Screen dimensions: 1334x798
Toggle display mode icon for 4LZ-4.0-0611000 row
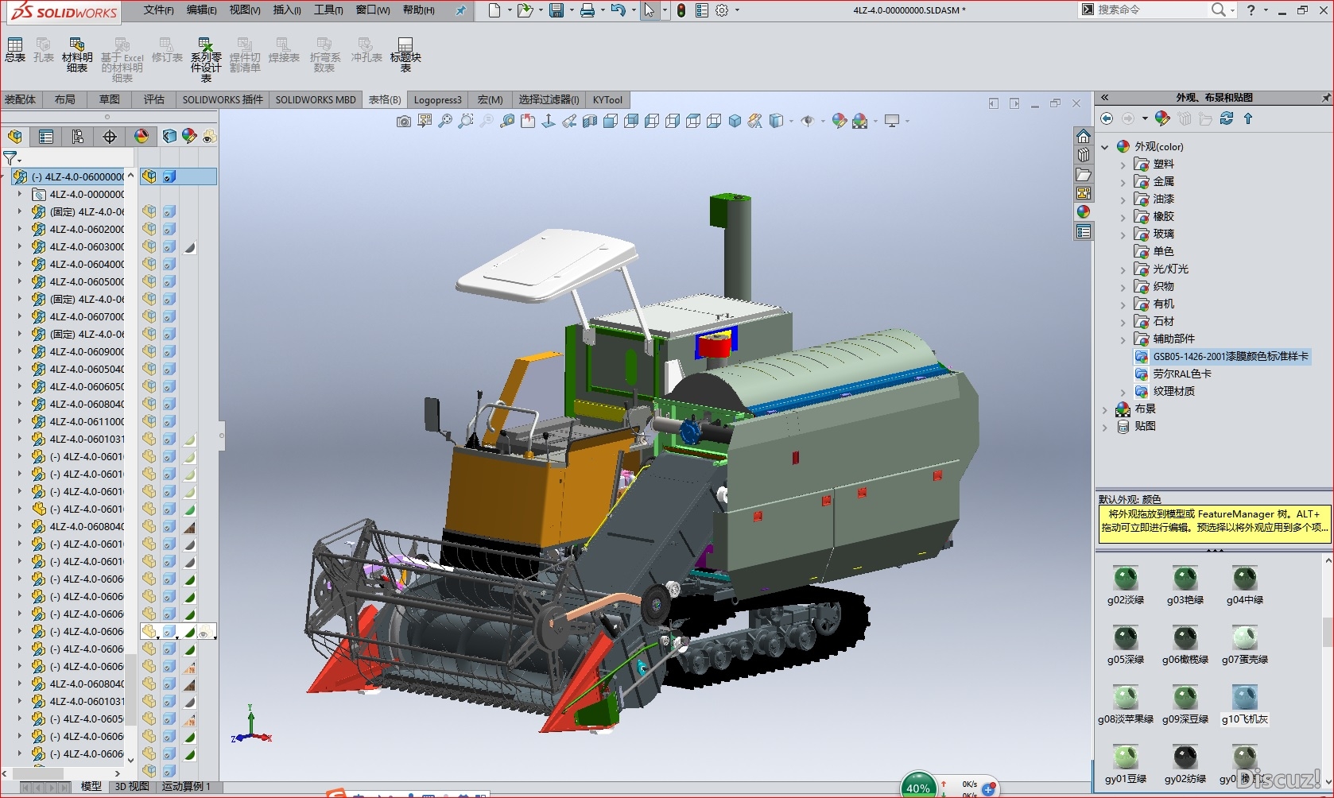click(169, 422)
